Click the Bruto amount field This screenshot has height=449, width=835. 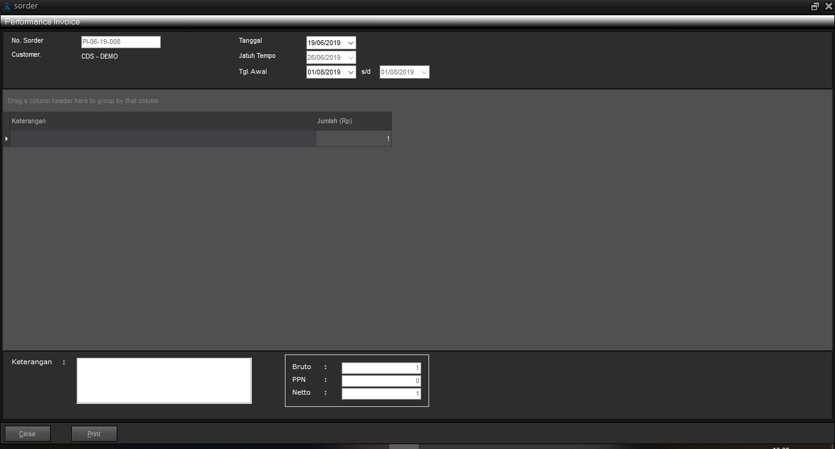[381, 368]
